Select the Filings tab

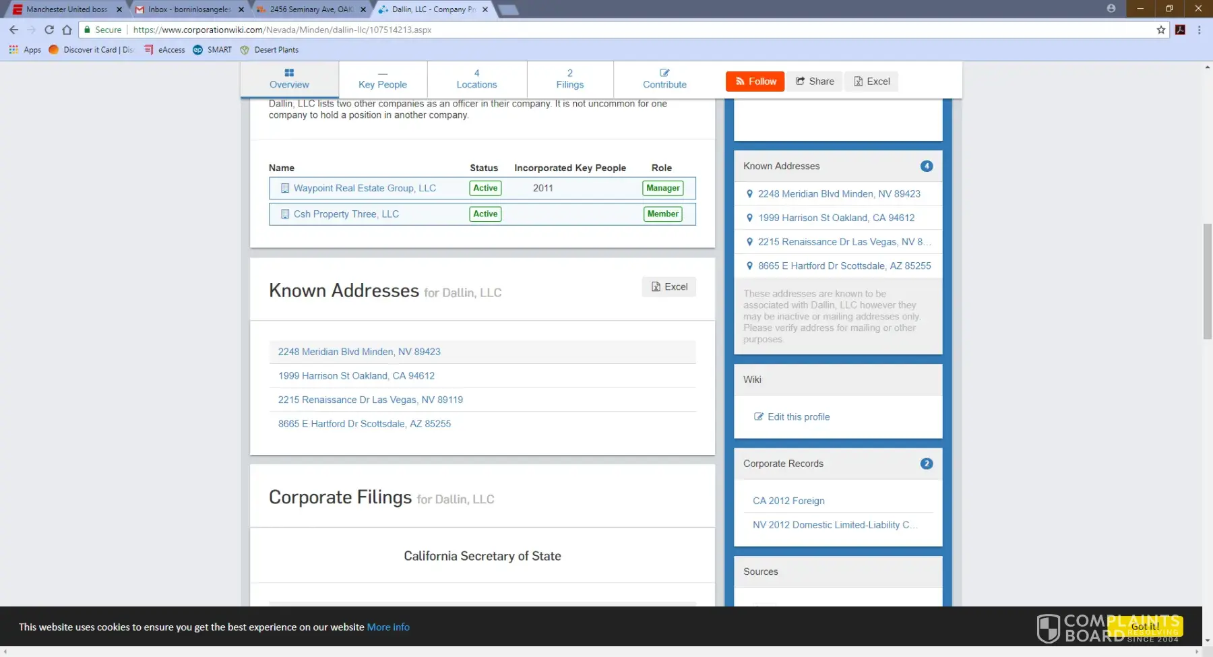pos(570,79)
